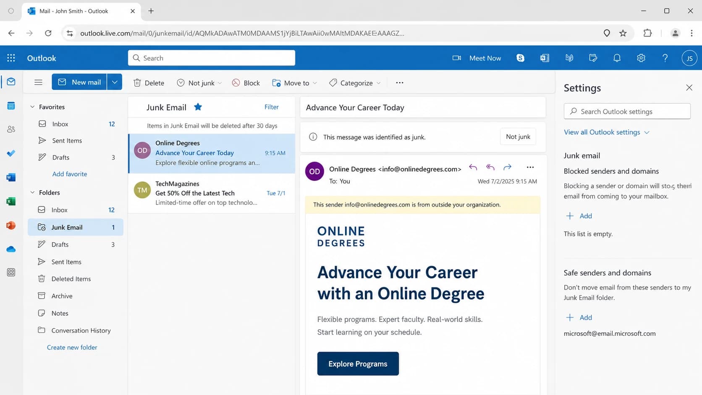
Task: Open the browser extensions puzzle icon
Action: click(647, 33)
